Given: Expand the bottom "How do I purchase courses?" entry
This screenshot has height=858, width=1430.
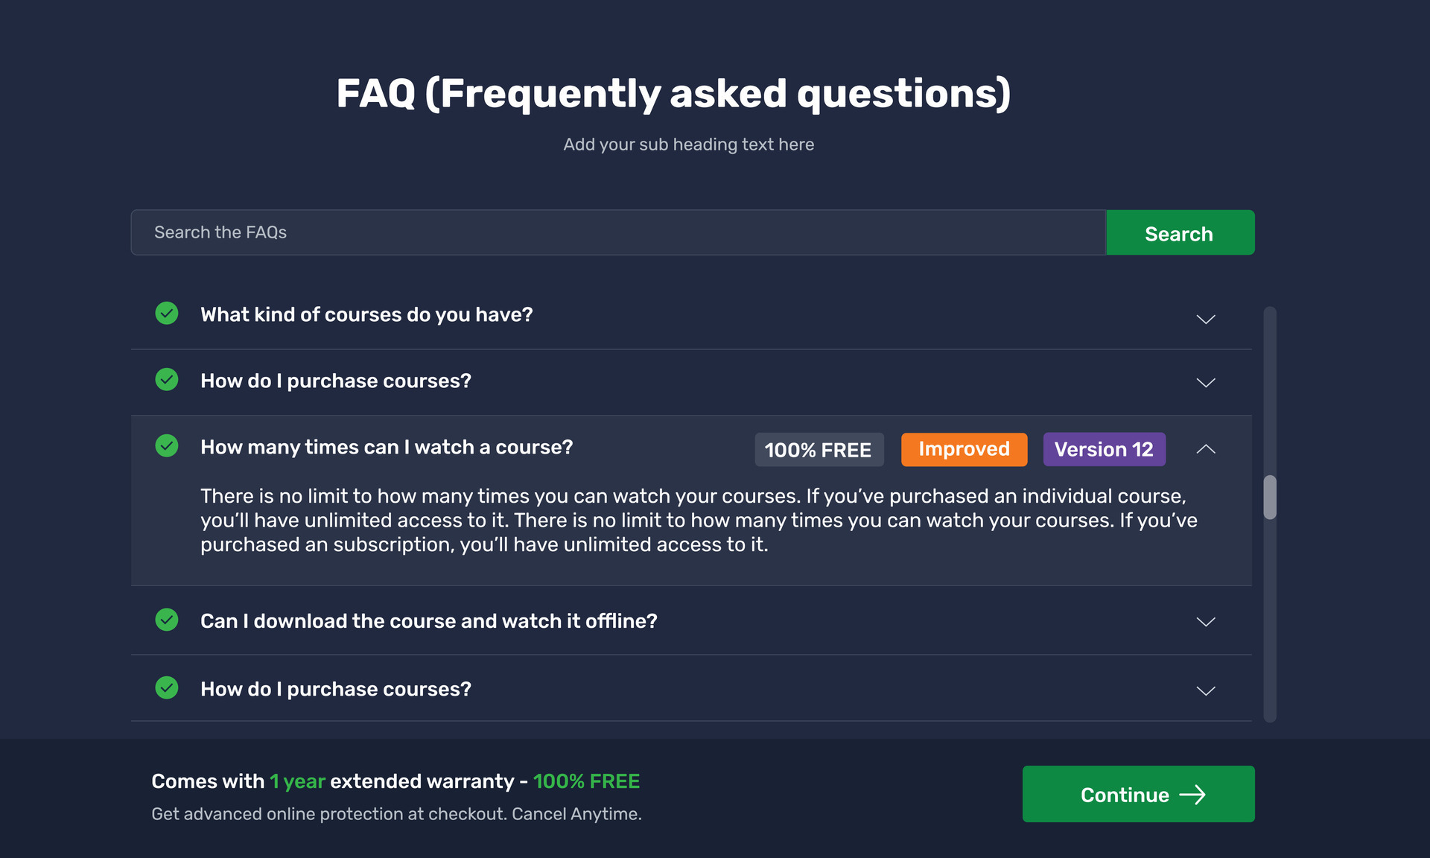Looking at the screenshot, I should 1206,691.
